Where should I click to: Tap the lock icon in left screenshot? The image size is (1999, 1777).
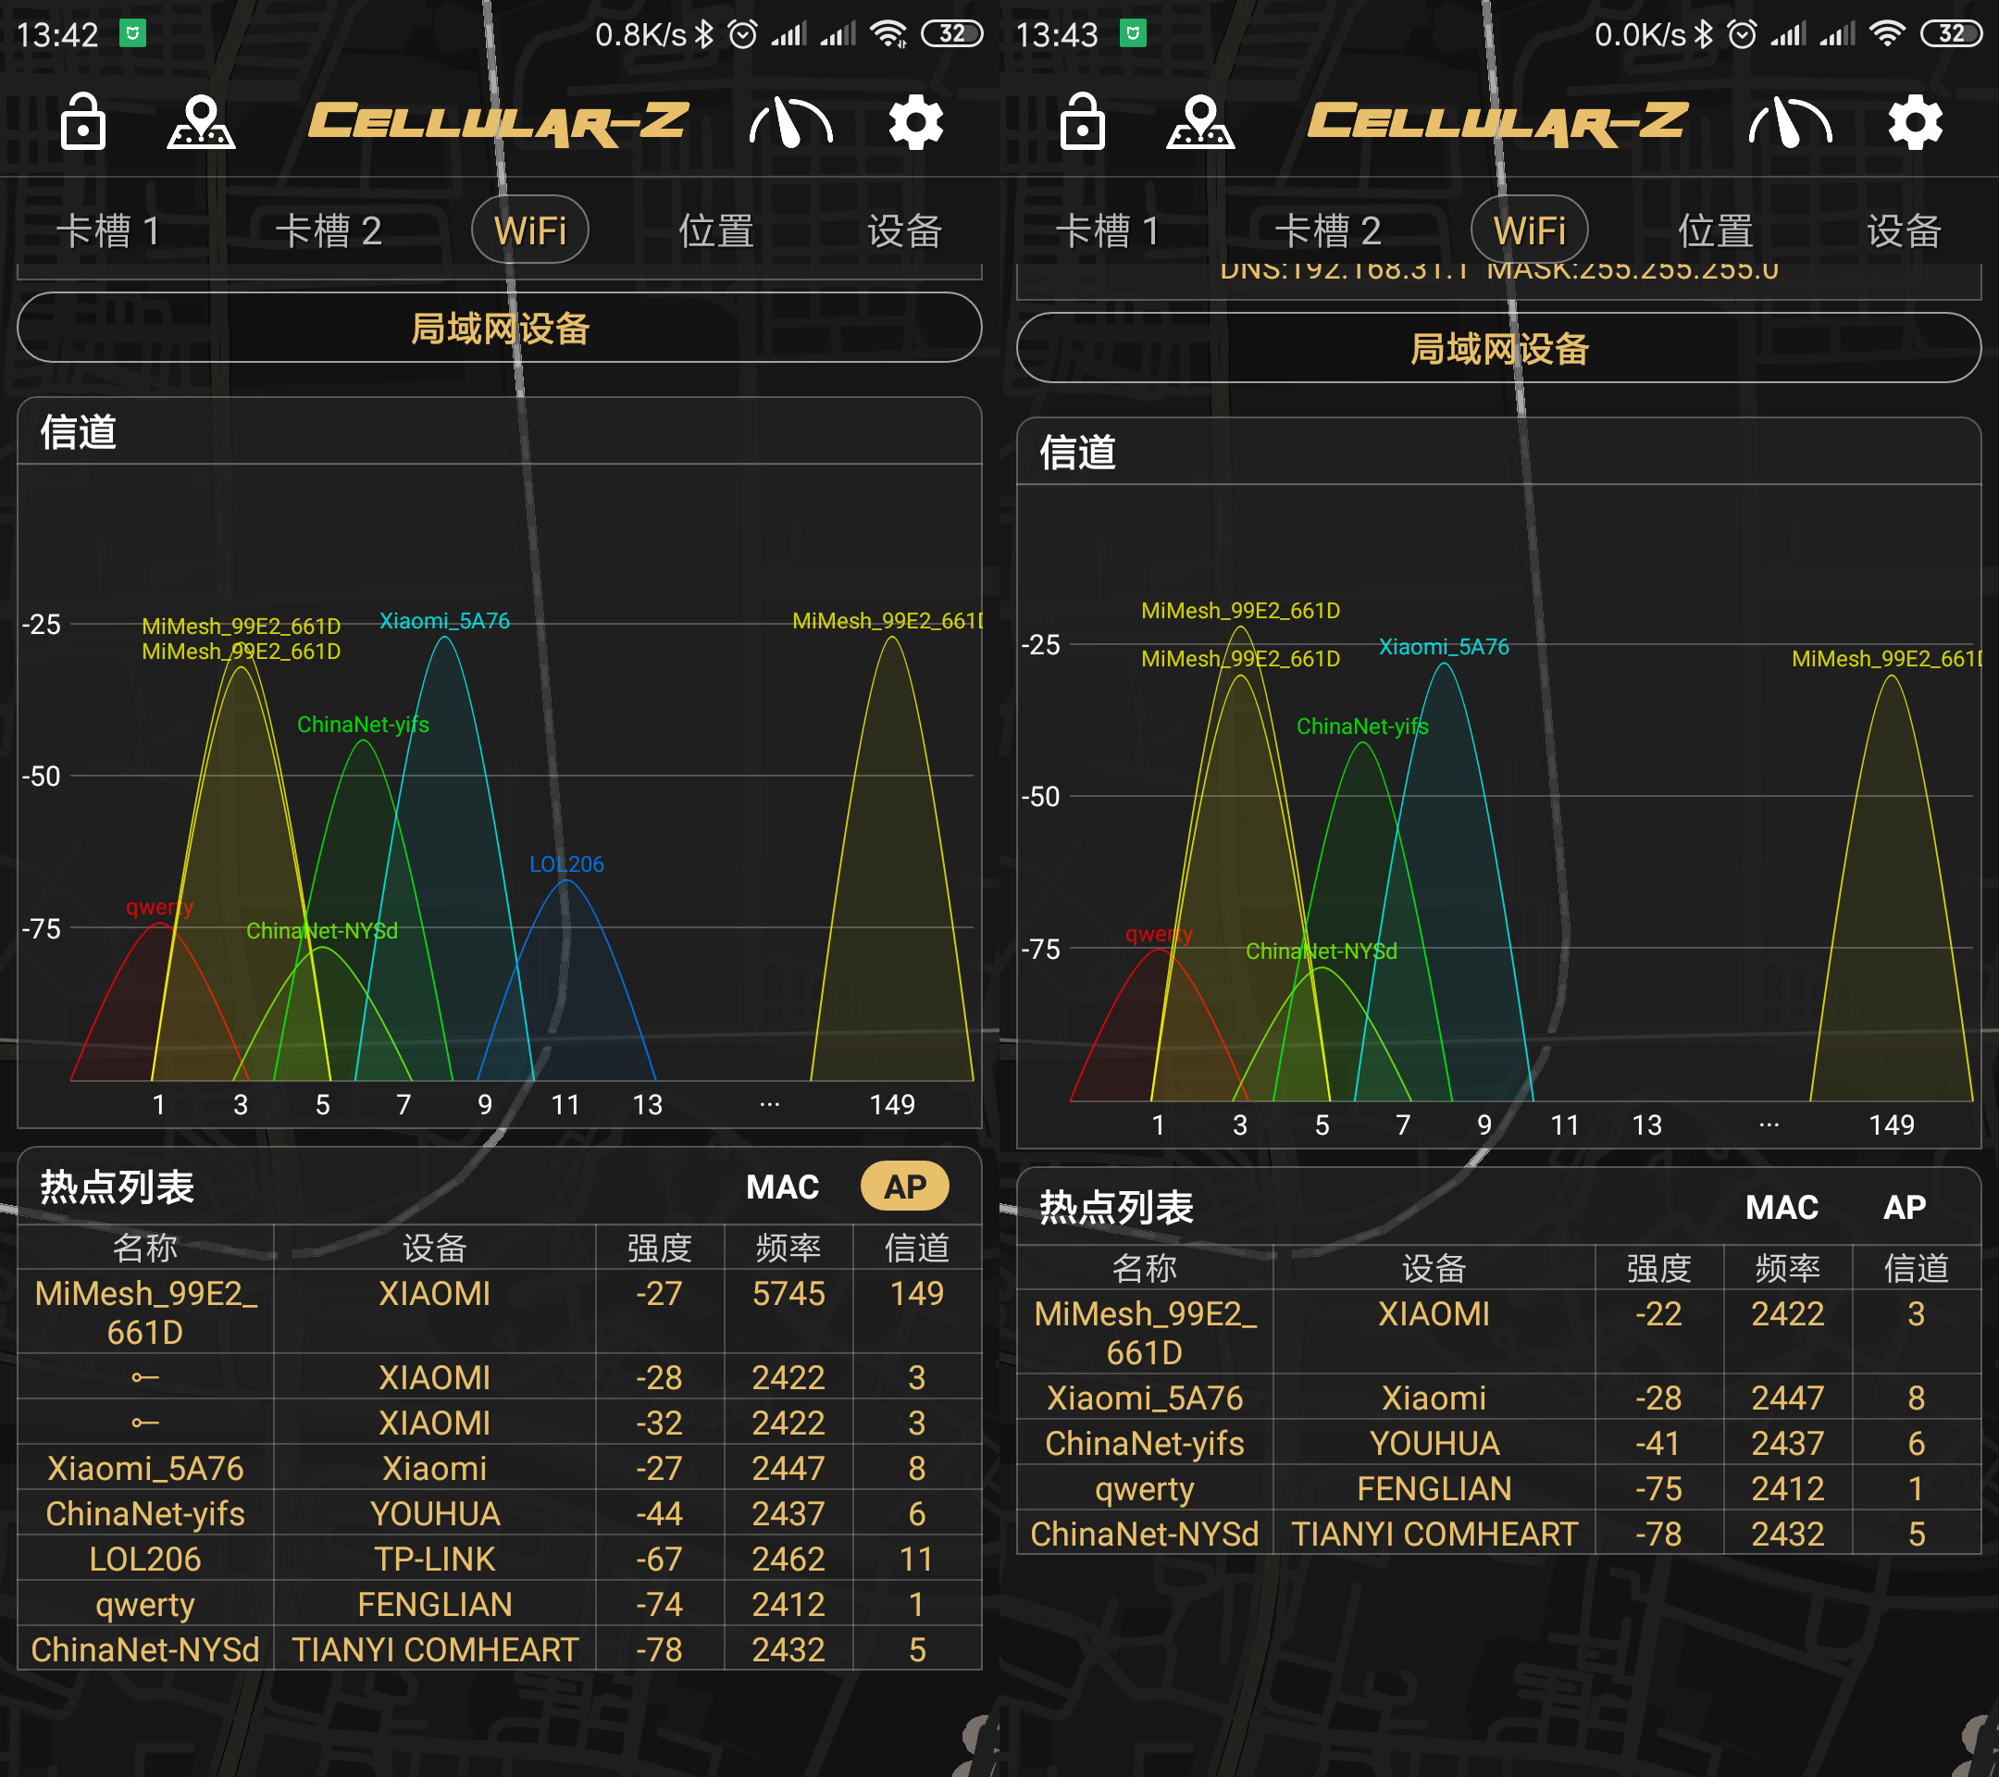(x=83, y=123)
